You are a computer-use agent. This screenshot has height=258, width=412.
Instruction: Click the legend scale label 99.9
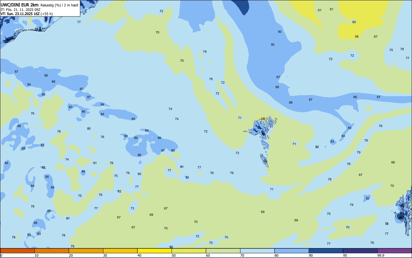click(x=381, y=255)
